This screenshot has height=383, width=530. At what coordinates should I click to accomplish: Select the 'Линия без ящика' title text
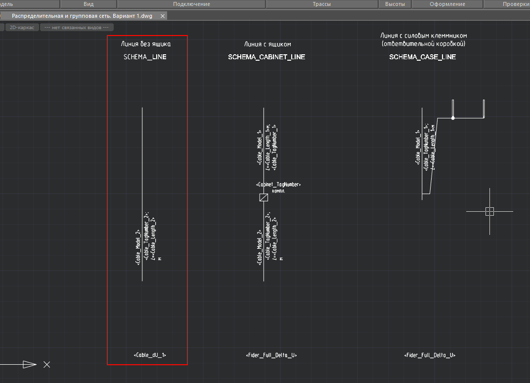point(146,44)
